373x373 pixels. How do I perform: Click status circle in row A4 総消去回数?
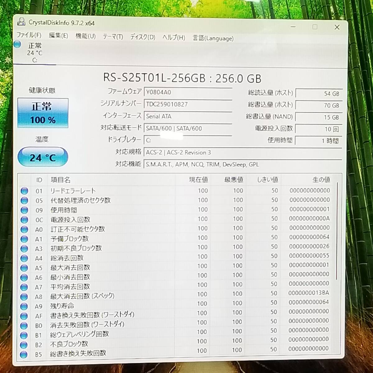pyautogui.click(x=24, y=258)
